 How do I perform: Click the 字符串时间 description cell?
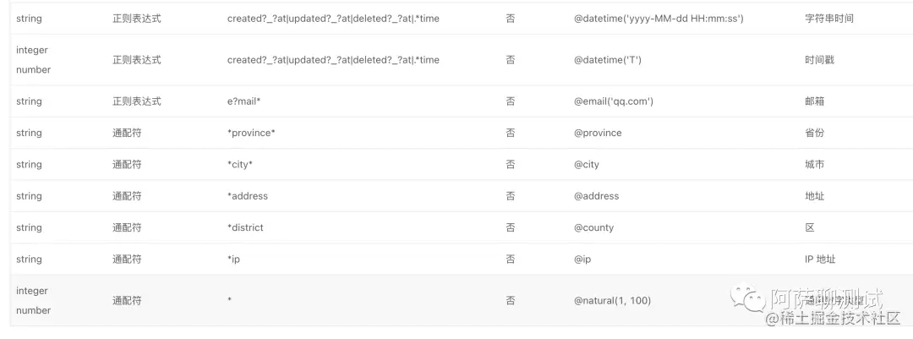click(829, 19)
